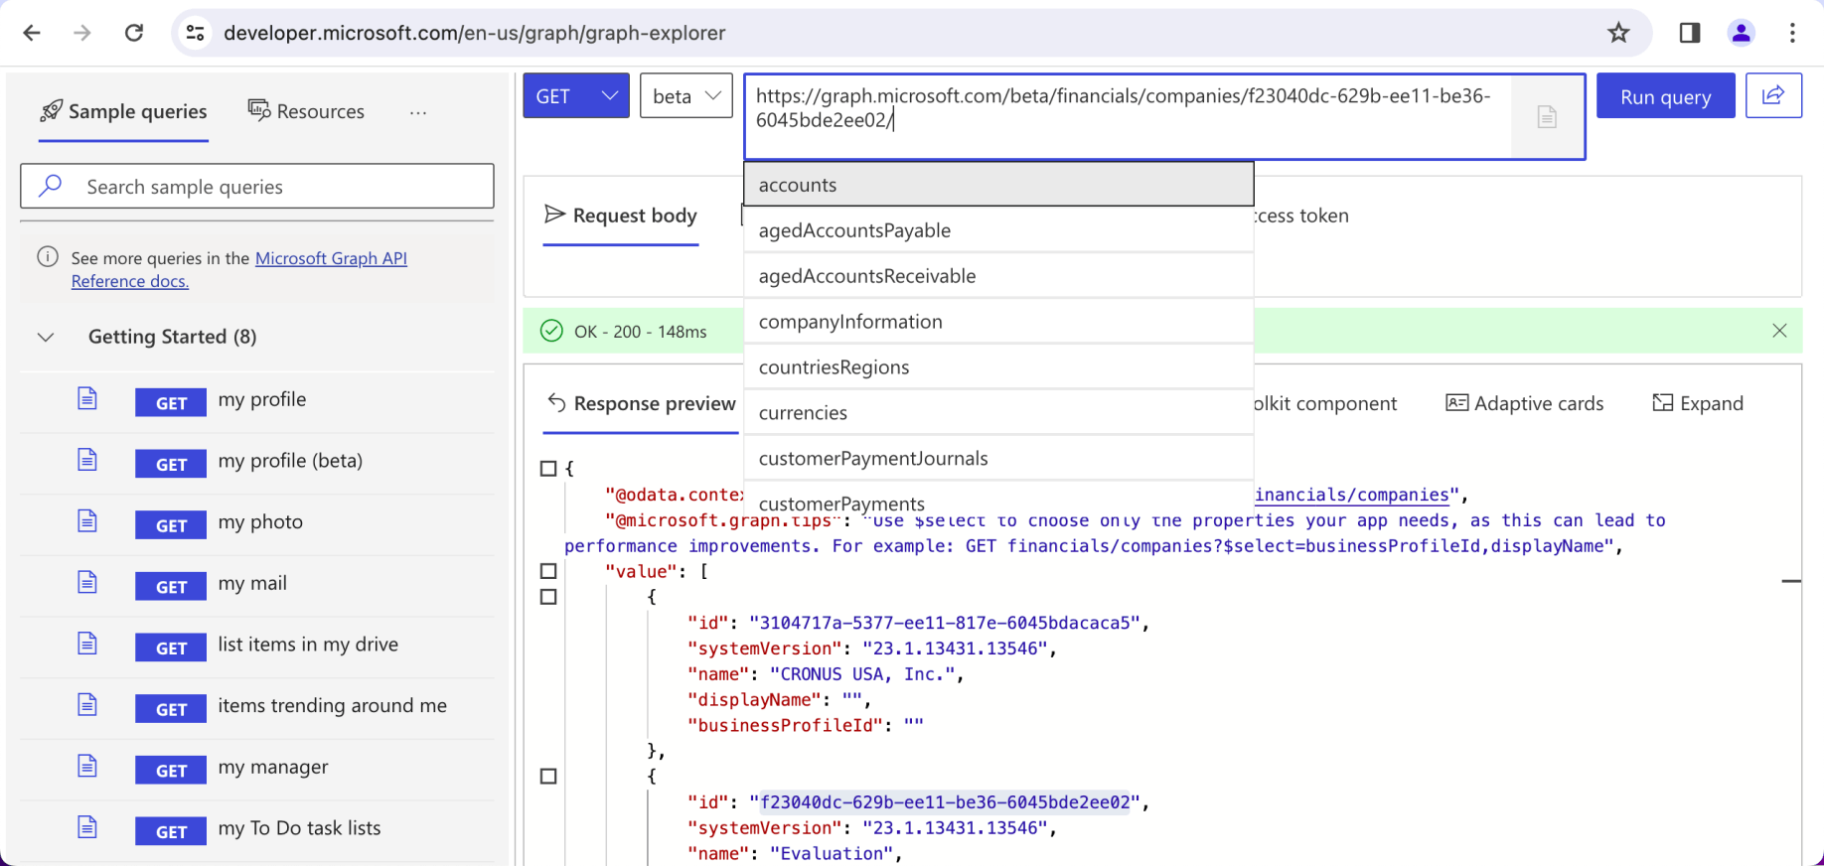Image resolution: width=1824 pixels, height=866 pixels.
Task: Toggle checkbox beside the second company object
Action: click(548, 777)
